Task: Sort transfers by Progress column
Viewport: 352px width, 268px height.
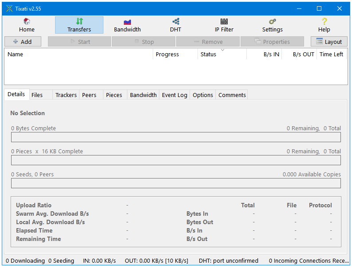Action: click(175, 54)
